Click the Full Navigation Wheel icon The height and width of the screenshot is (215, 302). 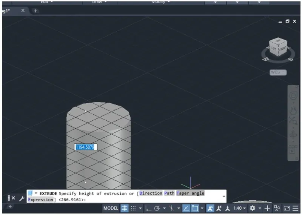coord(293,96)
